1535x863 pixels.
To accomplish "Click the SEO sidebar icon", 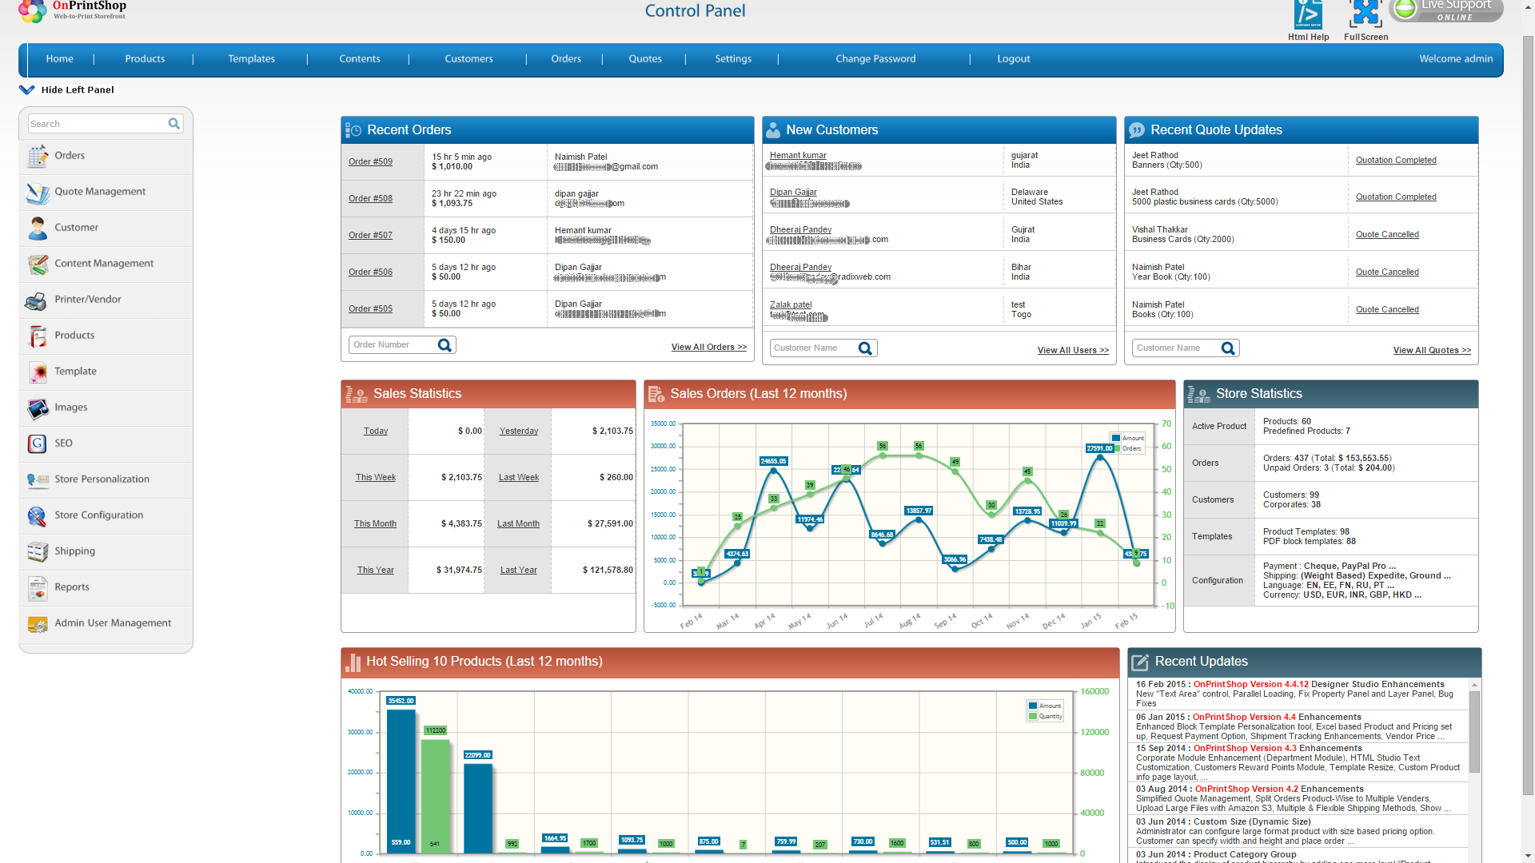I will point(37,443).
